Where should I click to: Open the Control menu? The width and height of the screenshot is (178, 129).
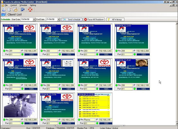[x=14, y=5]
